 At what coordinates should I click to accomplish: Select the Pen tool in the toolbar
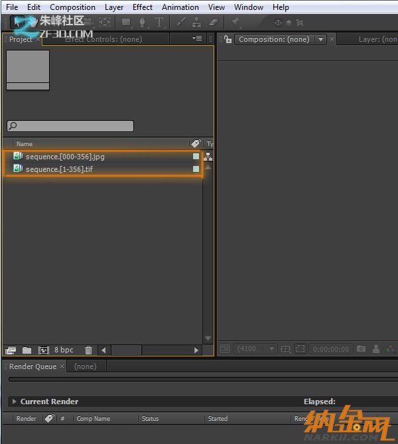click(142, 22)
